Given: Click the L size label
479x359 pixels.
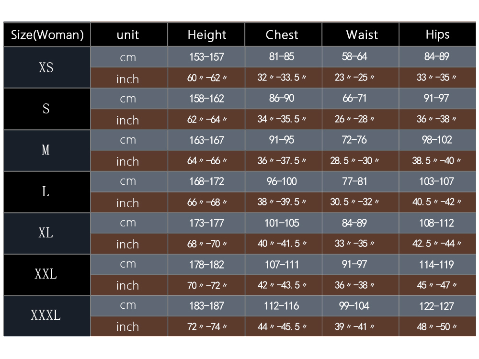Looking at the screenshot, I should pos(46,192).
